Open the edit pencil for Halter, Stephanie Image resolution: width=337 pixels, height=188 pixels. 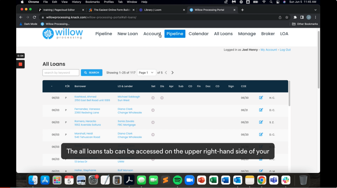(261, 171)
